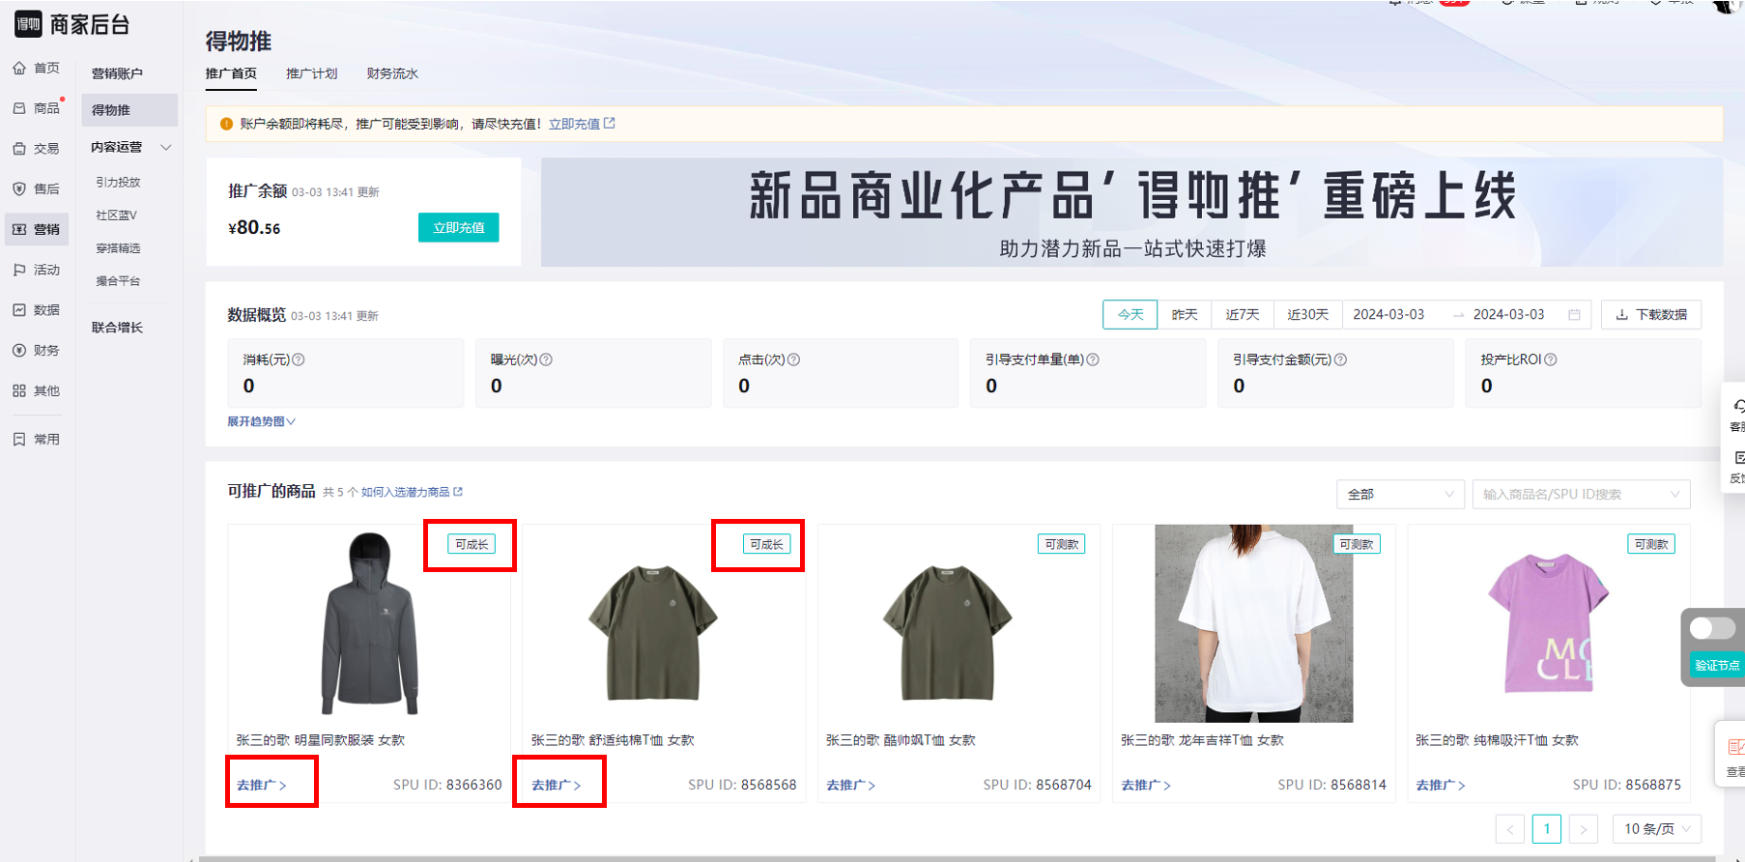
Task: Open the 商品 sidebar section
Action: (37, 108)
